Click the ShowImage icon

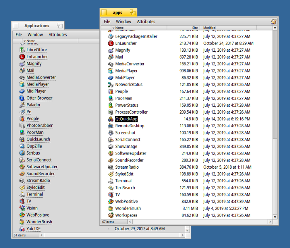111,146
